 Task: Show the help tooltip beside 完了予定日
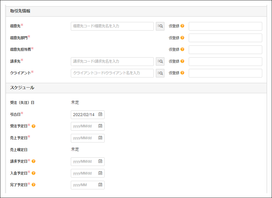point(33,185)
